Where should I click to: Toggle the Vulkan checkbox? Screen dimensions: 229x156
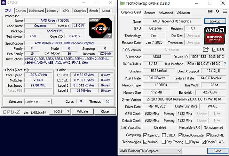pos(145,142)
